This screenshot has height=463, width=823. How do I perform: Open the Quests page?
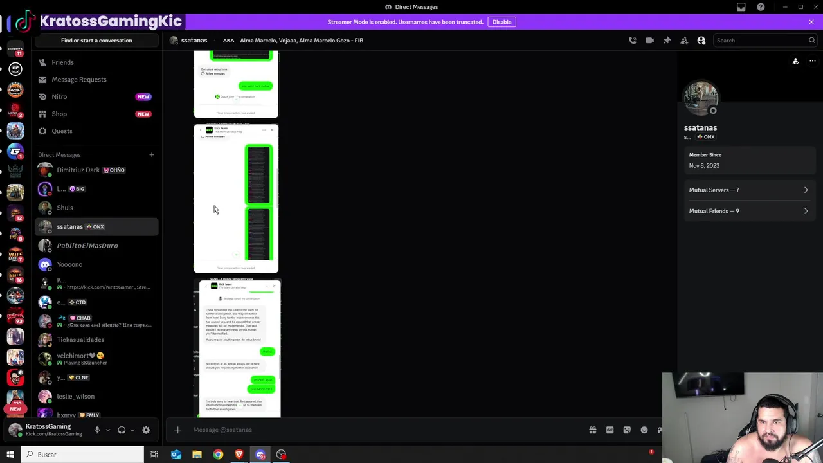(96, 131)
